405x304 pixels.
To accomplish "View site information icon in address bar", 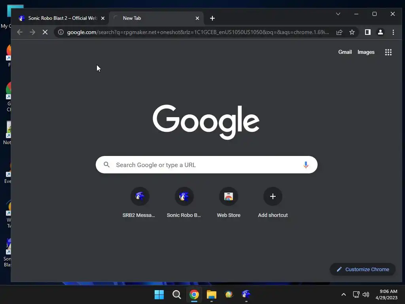I will (61, 32).
